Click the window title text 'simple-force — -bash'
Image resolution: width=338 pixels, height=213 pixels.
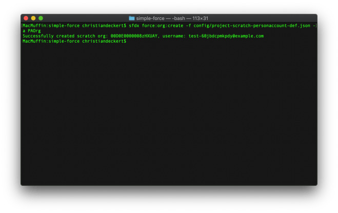[158, 18]
